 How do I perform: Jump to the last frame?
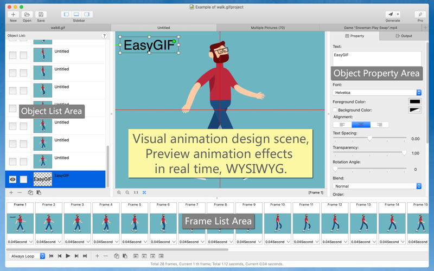click(85, 256)
